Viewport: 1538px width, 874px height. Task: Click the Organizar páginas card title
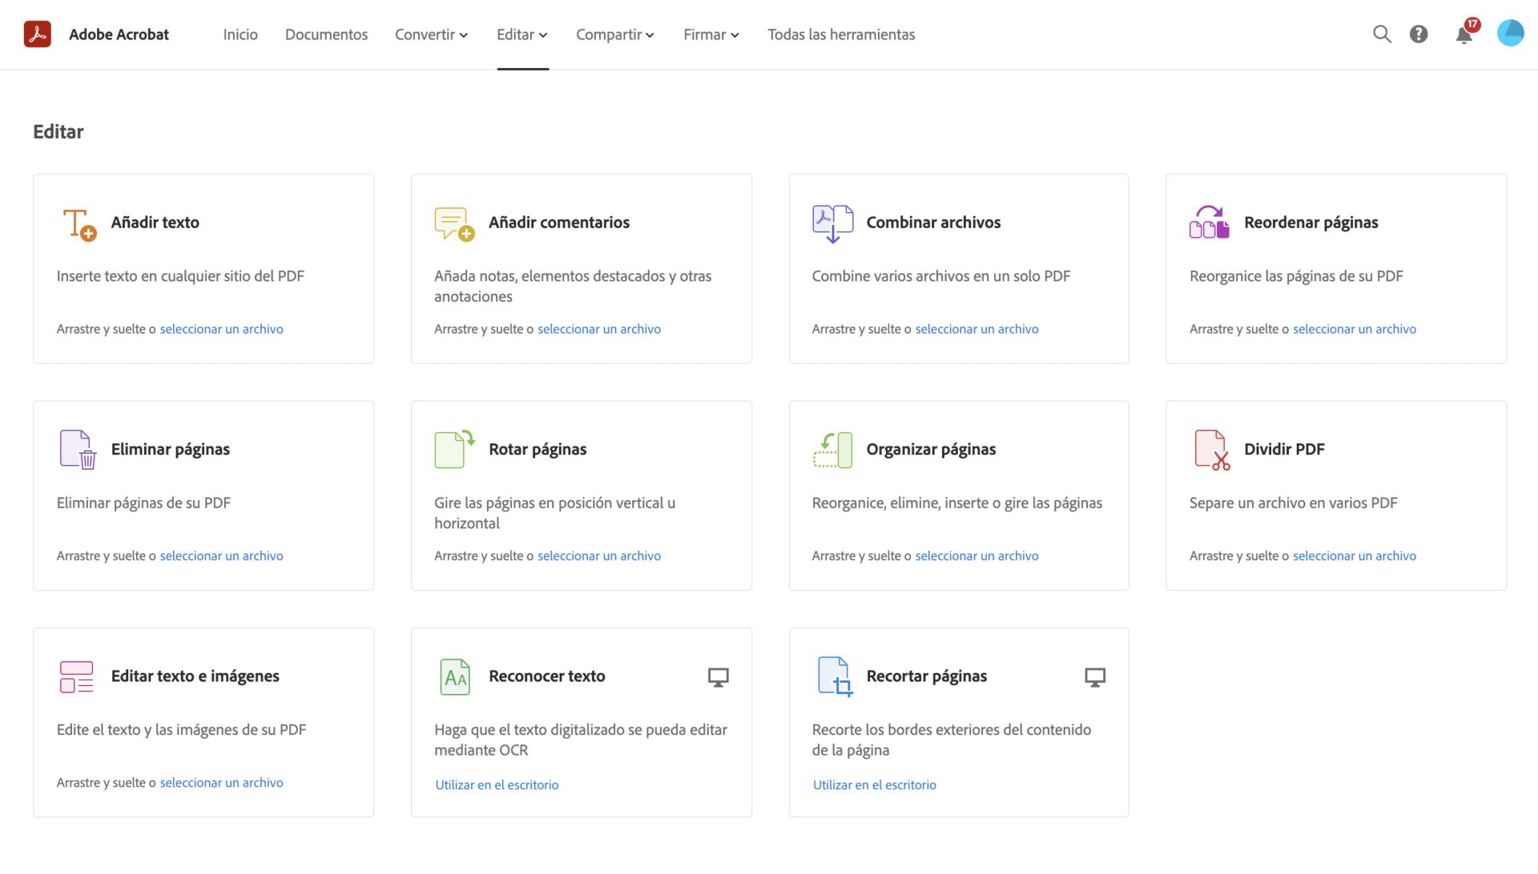coord(931,449)
